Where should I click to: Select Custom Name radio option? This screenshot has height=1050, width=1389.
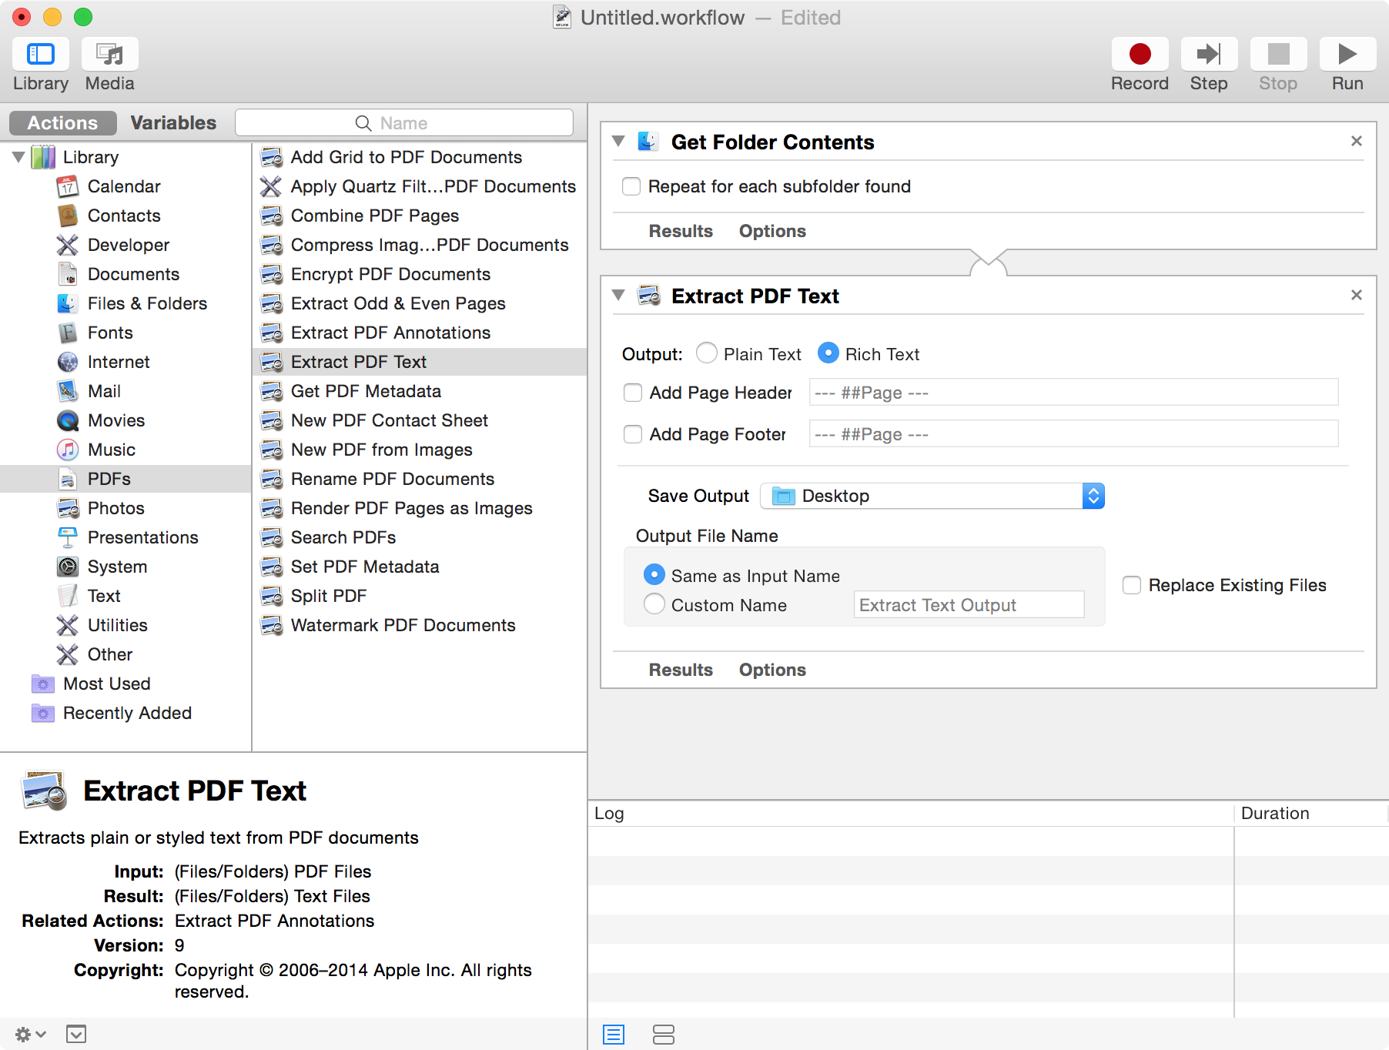pos(654,604)
